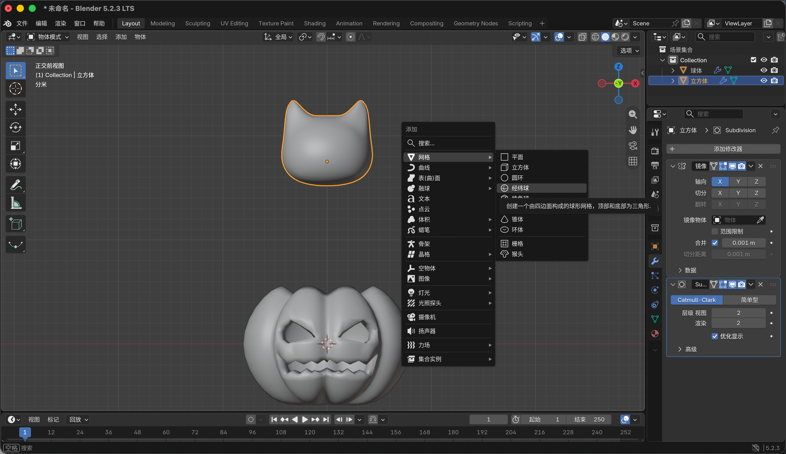The width and height of the screenshot is (786, 454).
Task: Select the Annotate pencil tool
Action: coord(15,185)
